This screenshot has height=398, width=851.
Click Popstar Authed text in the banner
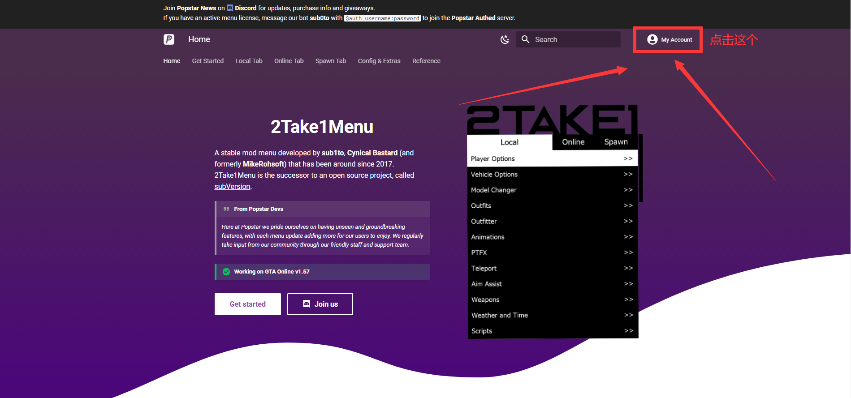click(473, 18)
